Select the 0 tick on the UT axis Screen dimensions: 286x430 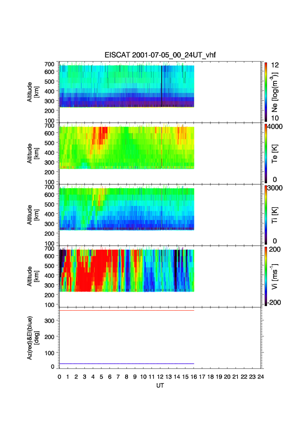(59, 377)
